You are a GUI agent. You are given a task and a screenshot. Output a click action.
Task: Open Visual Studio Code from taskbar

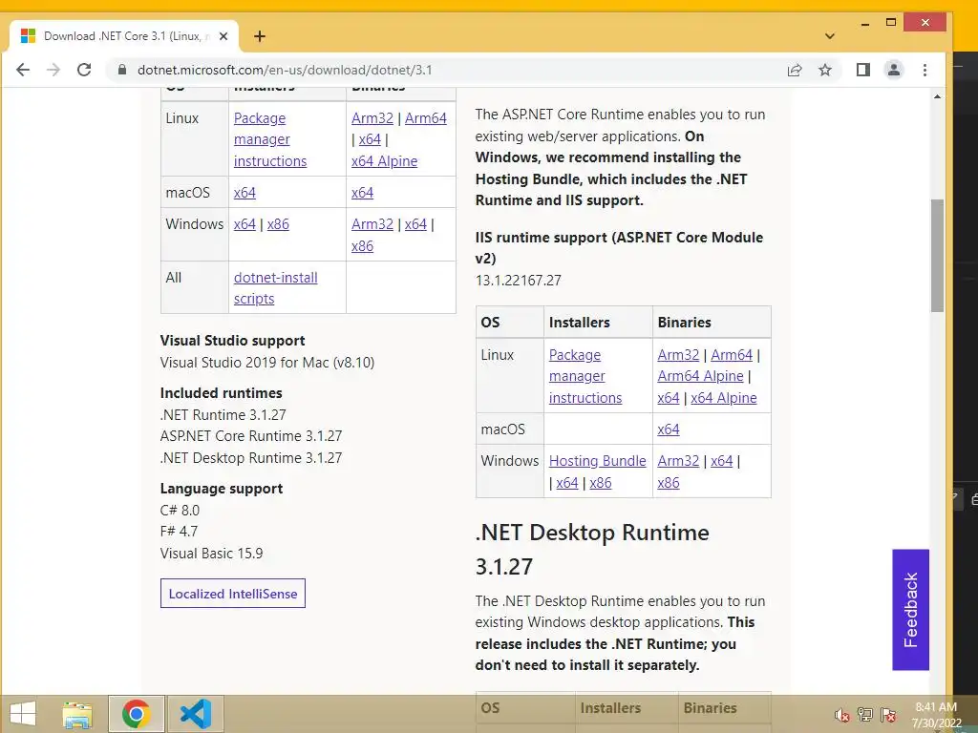195,714
